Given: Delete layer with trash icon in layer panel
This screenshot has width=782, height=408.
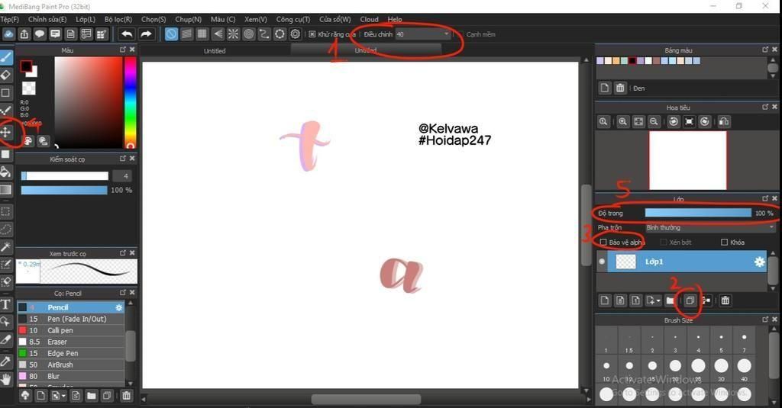Looking at the screenshot, I should click(x=725, y=300).
